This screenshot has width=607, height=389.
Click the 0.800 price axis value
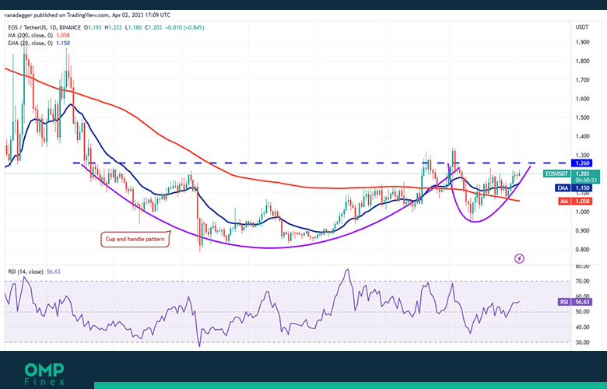tap(582, 250)
